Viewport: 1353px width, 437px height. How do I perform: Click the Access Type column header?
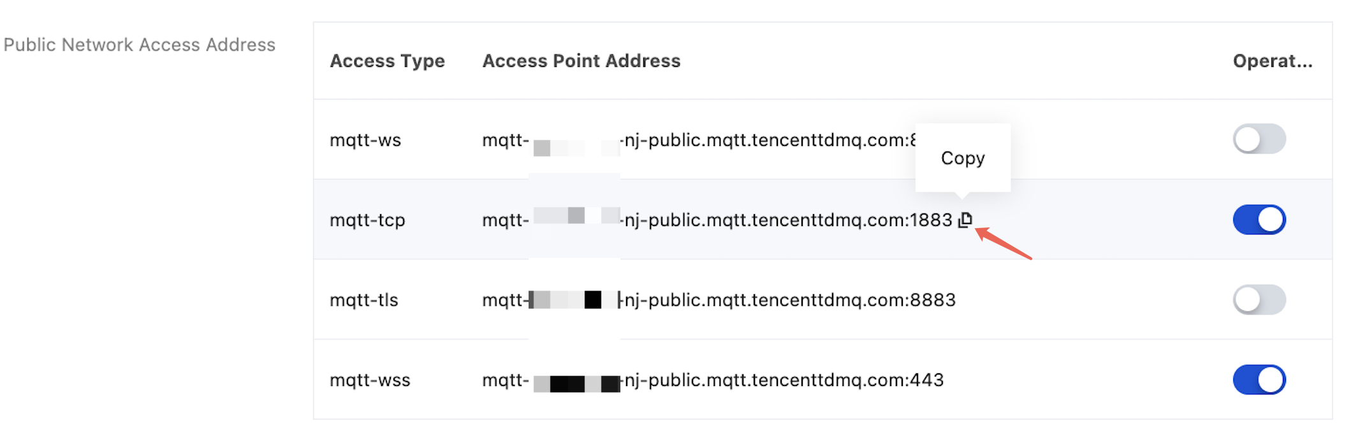coord(387,61)
